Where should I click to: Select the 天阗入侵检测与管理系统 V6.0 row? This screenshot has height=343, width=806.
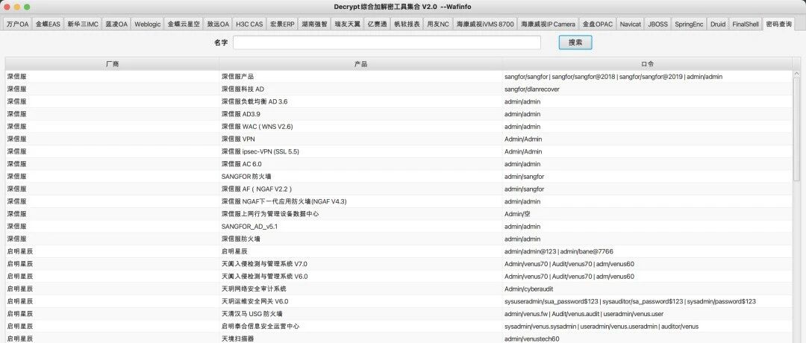399,276
